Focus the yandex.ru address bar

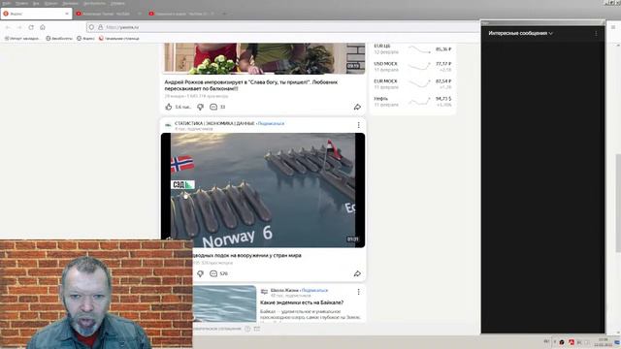point(282,27)
